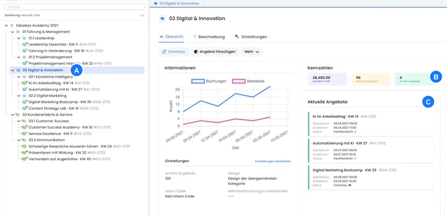Click offer icon of Customer Success Academy
Viewport: 447px width, 216px height.
pos(25,127)
